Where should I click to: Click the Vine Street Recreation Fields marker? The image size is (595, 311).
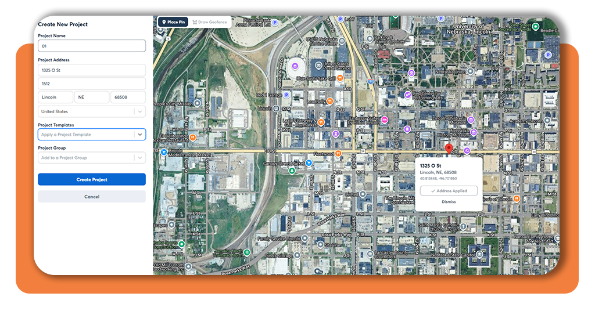coord(535,27)
